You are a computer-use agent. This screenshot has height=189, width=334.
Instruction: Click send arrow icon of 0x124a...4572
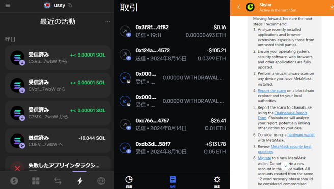coord(125,55)
